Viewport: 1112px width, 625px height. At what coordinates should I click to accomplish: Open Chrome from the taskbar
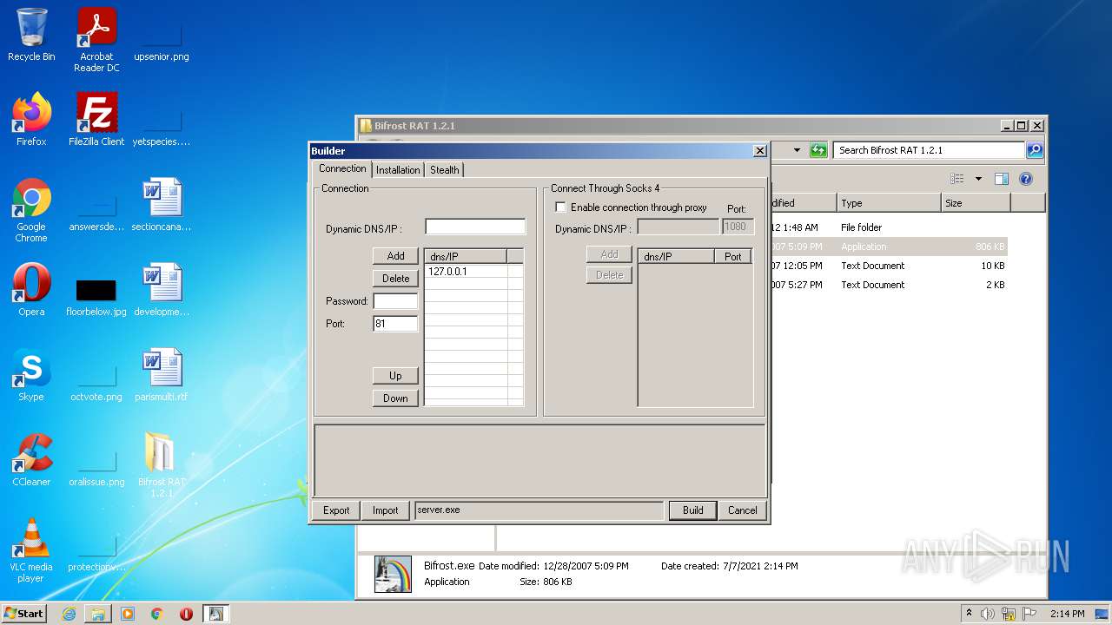click(157, 614)
